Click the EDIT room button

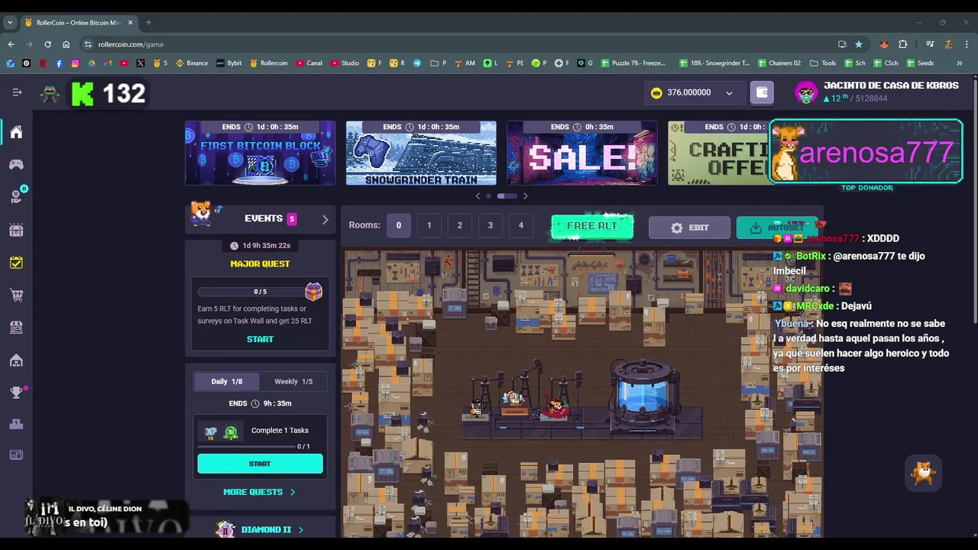(x=689, y=228)
